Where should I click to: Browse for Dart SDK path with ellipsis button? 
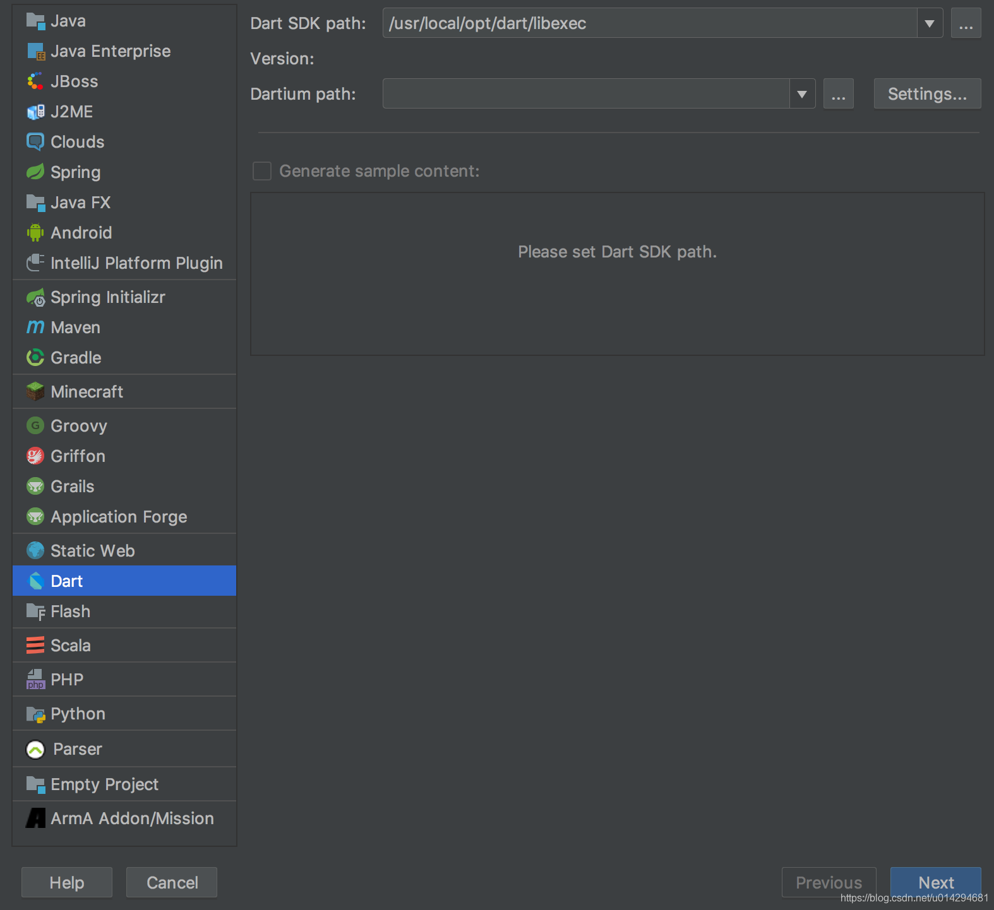(966, 23)
